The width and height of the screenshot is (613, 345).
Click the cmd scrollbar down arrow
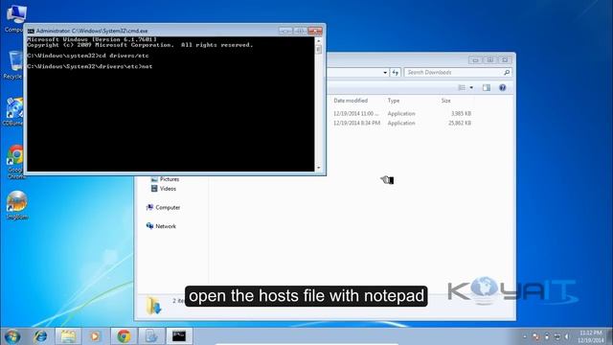[319, 168]
